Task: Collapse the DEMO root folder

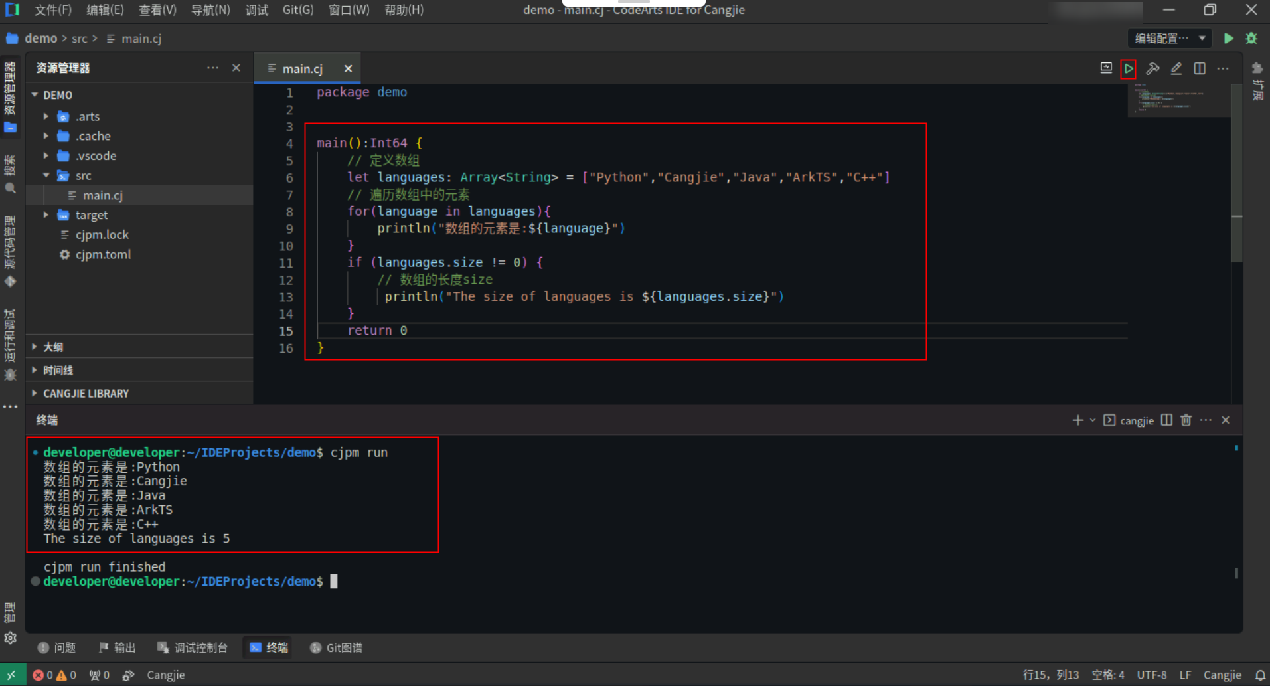Action: [x=35, y=95]
